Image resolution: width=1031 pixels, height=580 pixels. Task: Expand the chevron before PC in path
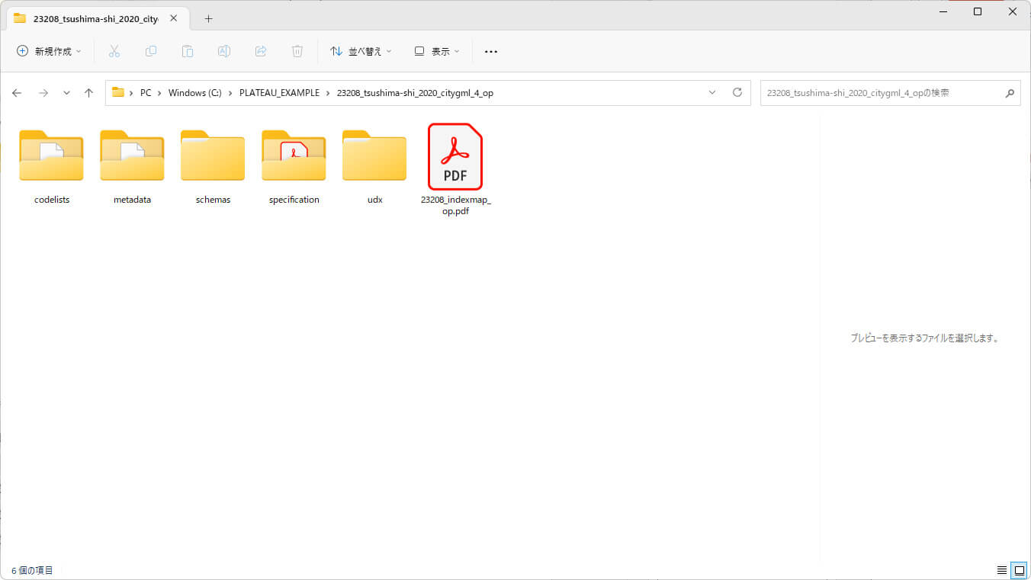pyautogui.click(x=132, y=93)
